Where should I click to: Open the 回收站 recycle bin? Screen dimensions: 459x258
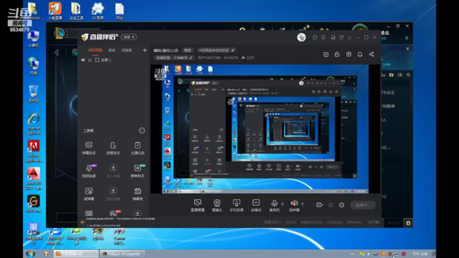click(x=33, y=93)
